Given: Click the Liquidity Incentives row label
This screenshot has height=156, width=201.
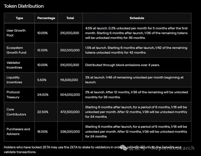Looking at the screenshot, I should pyautogui.click(x=14, y=80).
